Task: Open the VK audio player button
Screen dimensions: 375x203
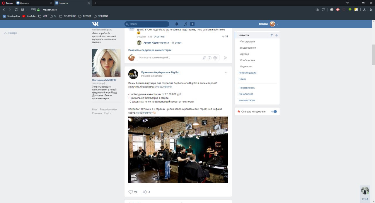Action: click(x=192, y=24)
